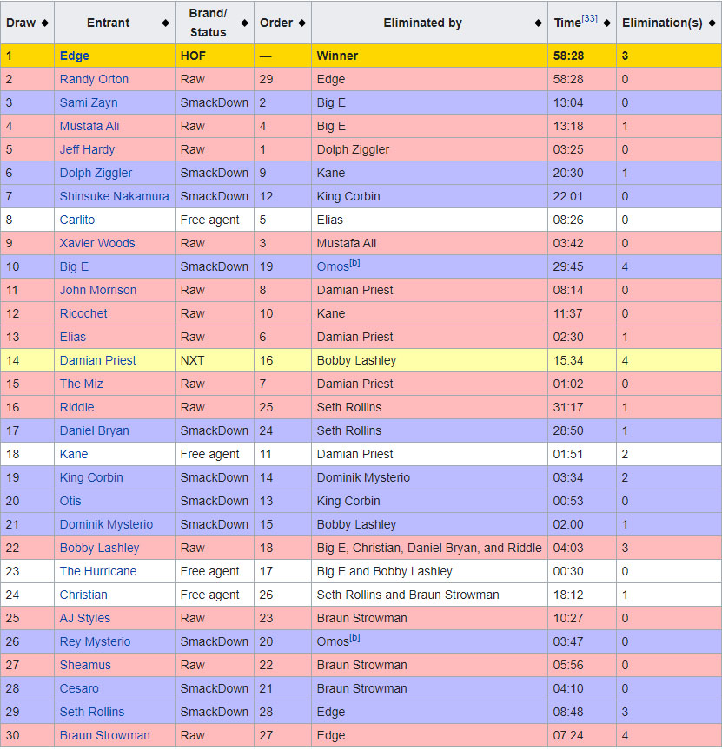The height and width of the screenshot is (749, 722).
Task: Open the Sheamus link
Action: 85,665
